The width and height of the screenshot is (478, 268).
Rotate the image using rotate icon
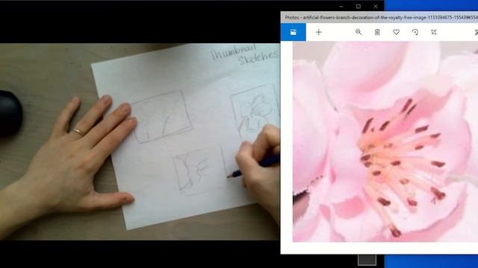click(x=415, y=32)
